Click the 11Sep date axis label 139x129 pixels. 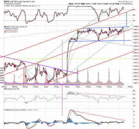pyautogui.click(x=98, y=87)
